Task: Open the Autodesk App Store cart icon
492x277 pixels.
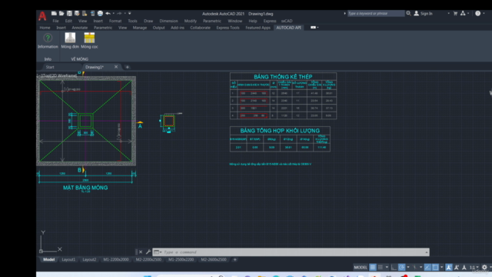Action: [x=455, y=14]
